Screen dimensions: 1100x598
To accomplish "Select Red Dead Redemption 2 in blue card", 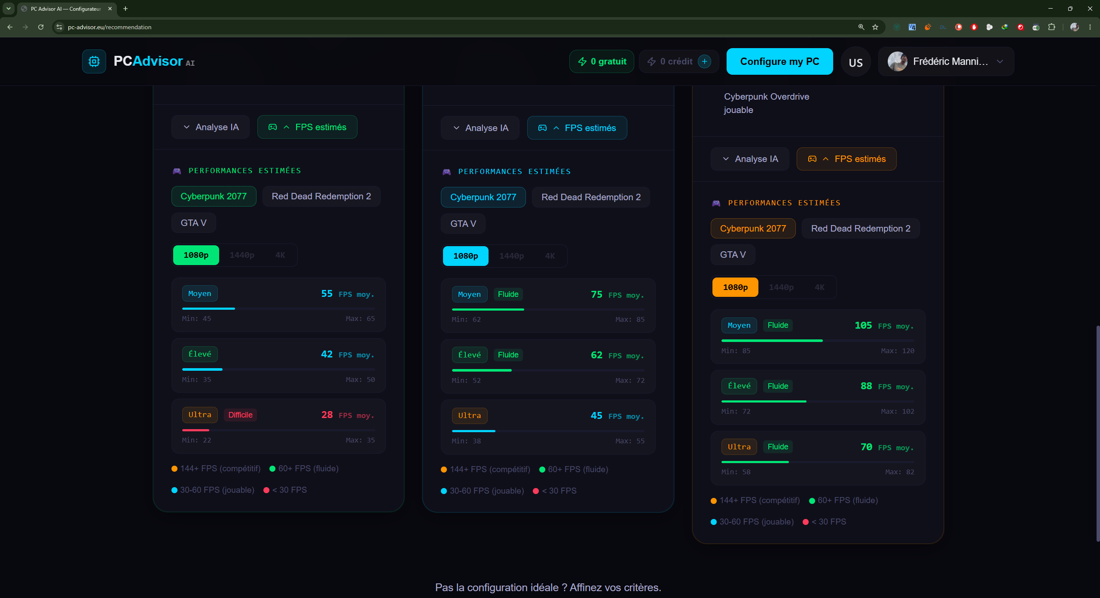I will tap(591, 197).
